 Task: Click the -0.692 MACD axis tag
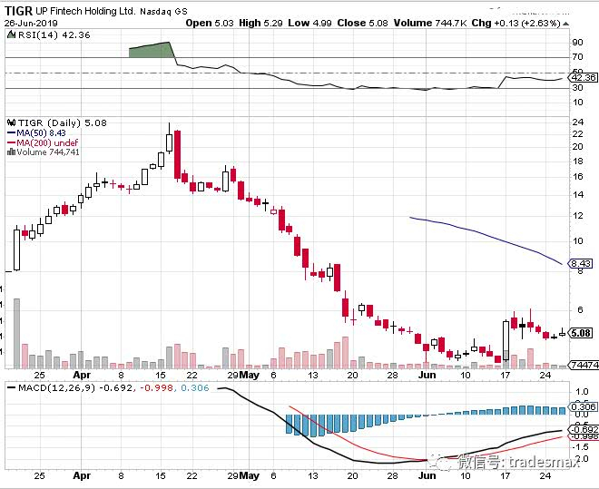click(584, 429)
